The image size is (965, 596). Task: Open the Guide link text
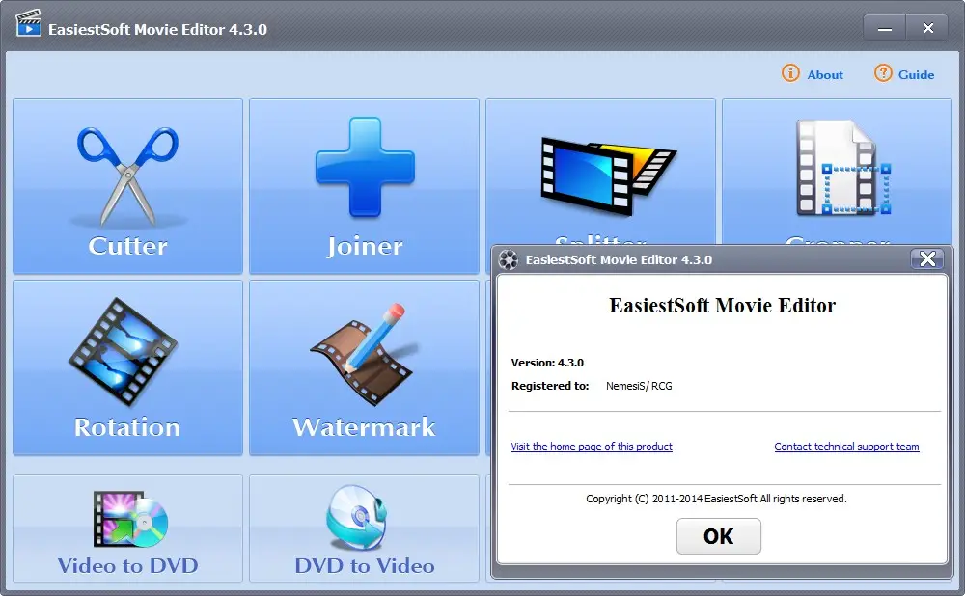pos(916,74)
